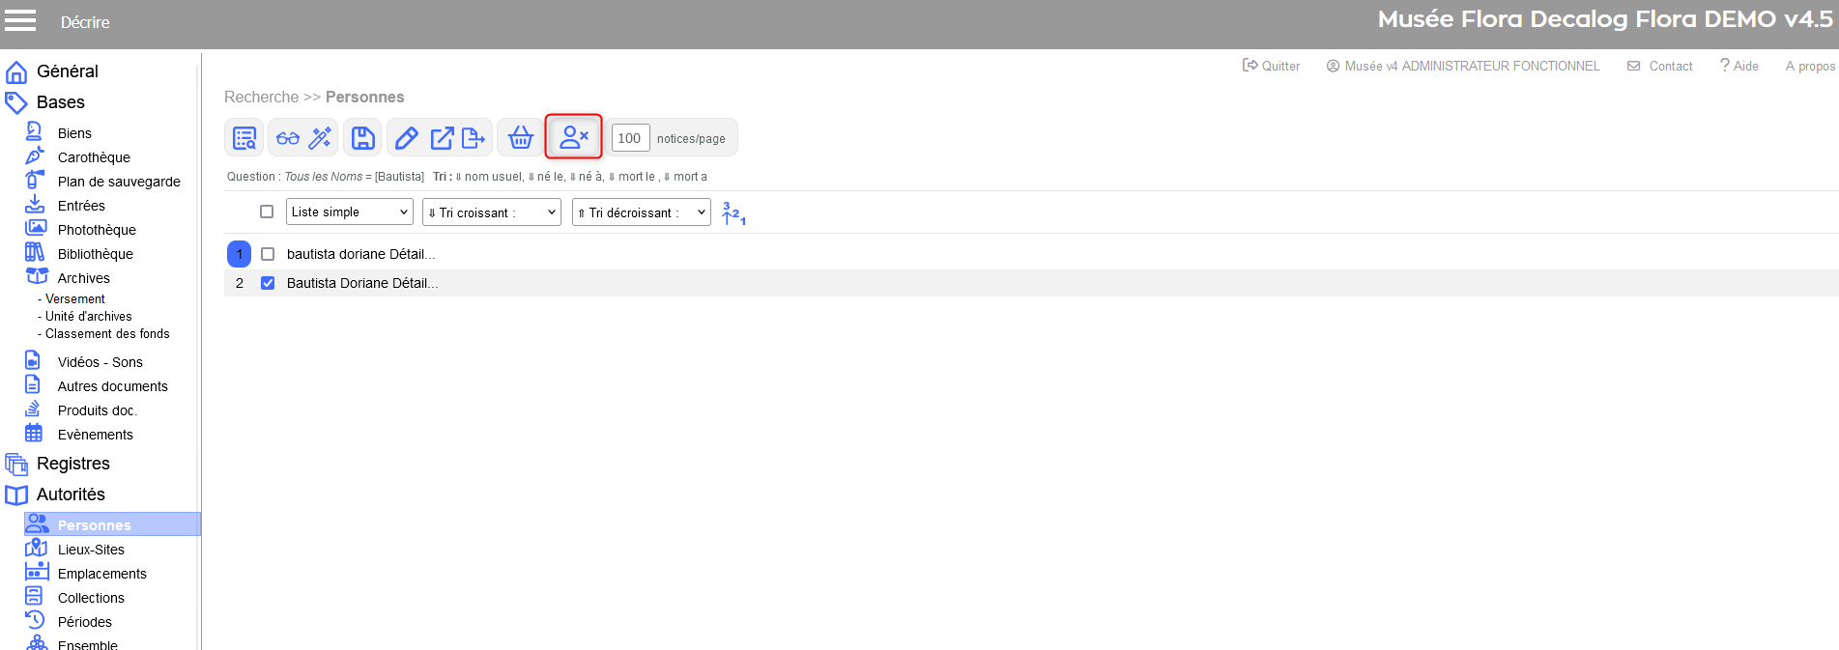
Task: Click the Photothèque image icon
Action: 36,228
